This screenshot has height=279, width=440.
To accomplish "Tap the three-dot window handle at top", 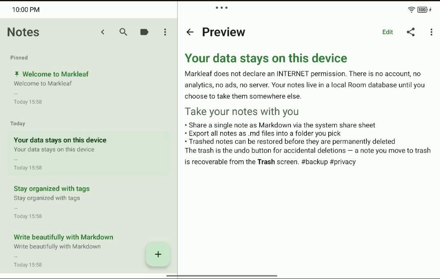I will click(x=222, y=8).
